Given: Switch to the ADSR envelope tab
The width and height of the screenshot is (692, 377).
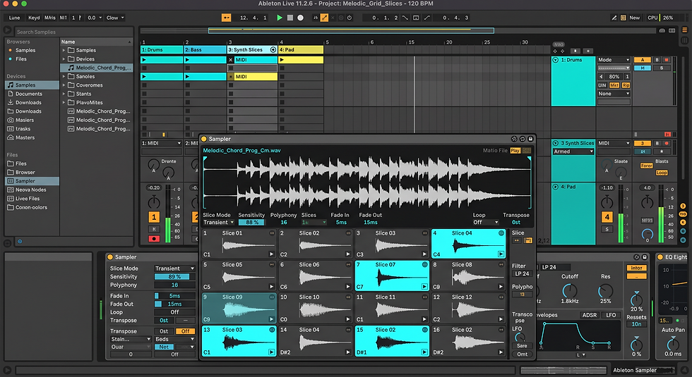Looking at the screenshot, I should [589, 316].
